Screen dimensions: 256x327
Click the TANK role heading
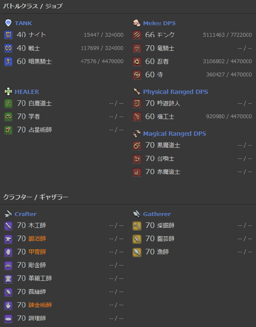23,23
